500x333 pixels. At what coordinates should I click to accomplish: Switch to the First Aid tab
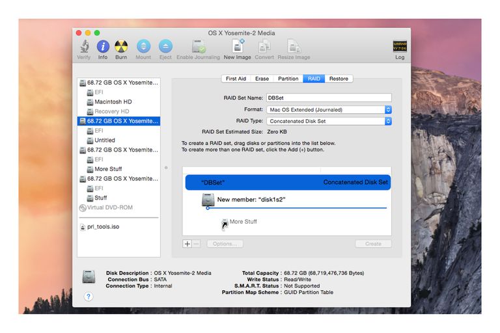click(236, 79)
